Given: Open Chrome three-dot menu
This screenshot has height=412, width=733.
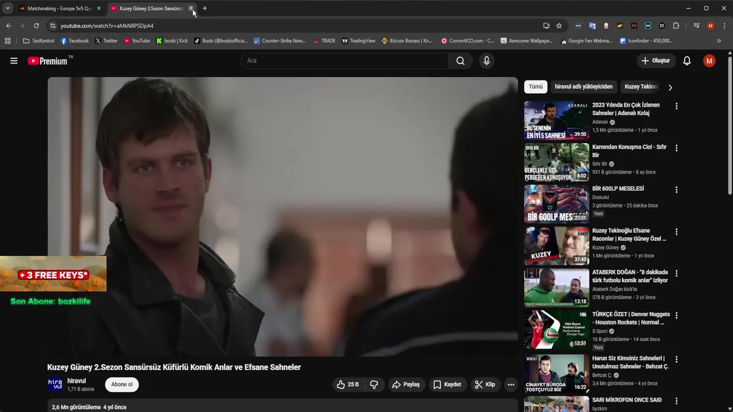Looking at the screenshot, I should [x=724, y=26].
